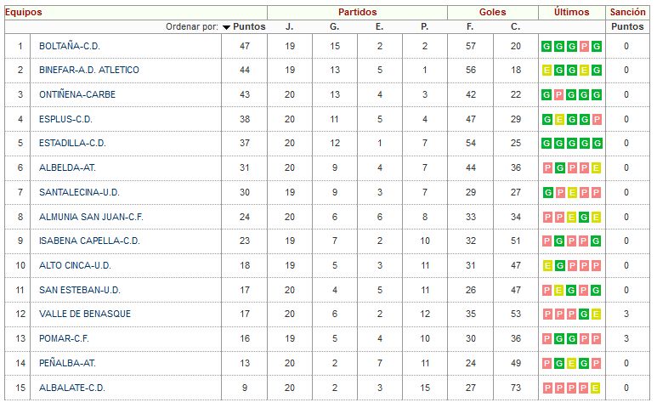Open BOLTAÑA-C.D. team link
The width and height of the screenshot is (657, 408).
[70, 46]
